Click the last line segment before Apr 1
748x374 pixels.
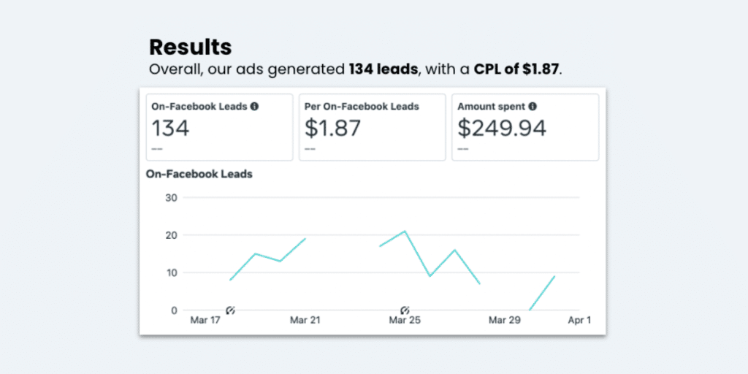pos(542,293)
